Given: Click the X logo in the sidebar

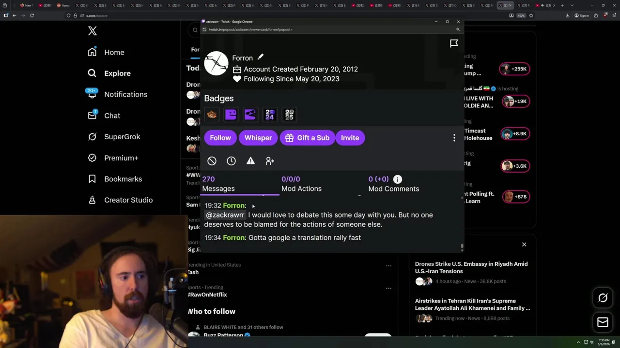Looking at the screenshot, I should [x=93, y=31].
